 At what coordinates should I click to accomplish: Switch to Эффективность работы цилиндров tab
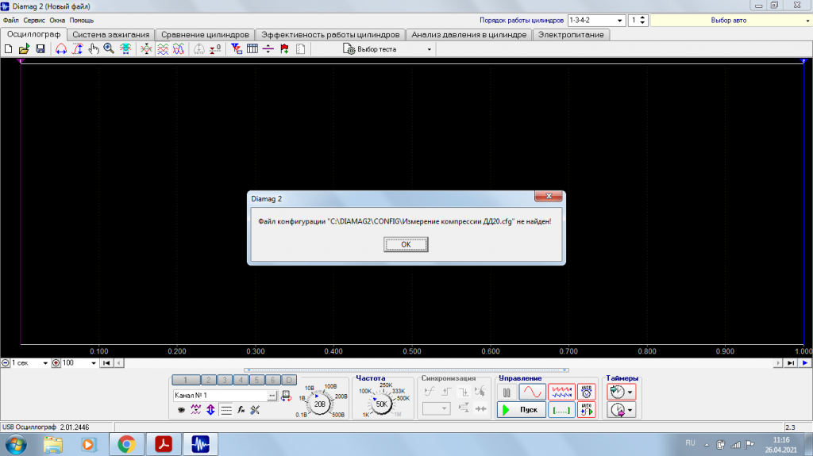330,35
